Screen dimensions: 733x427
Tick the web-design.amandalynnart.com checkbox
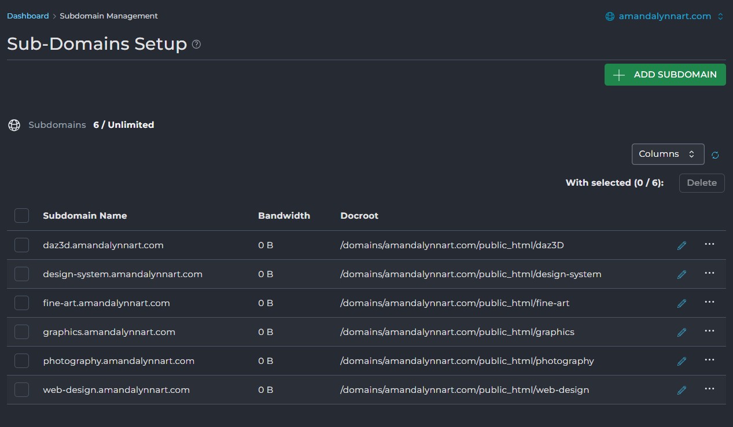pos(21,390)
